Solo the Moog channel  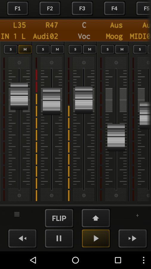click(107, 49)
